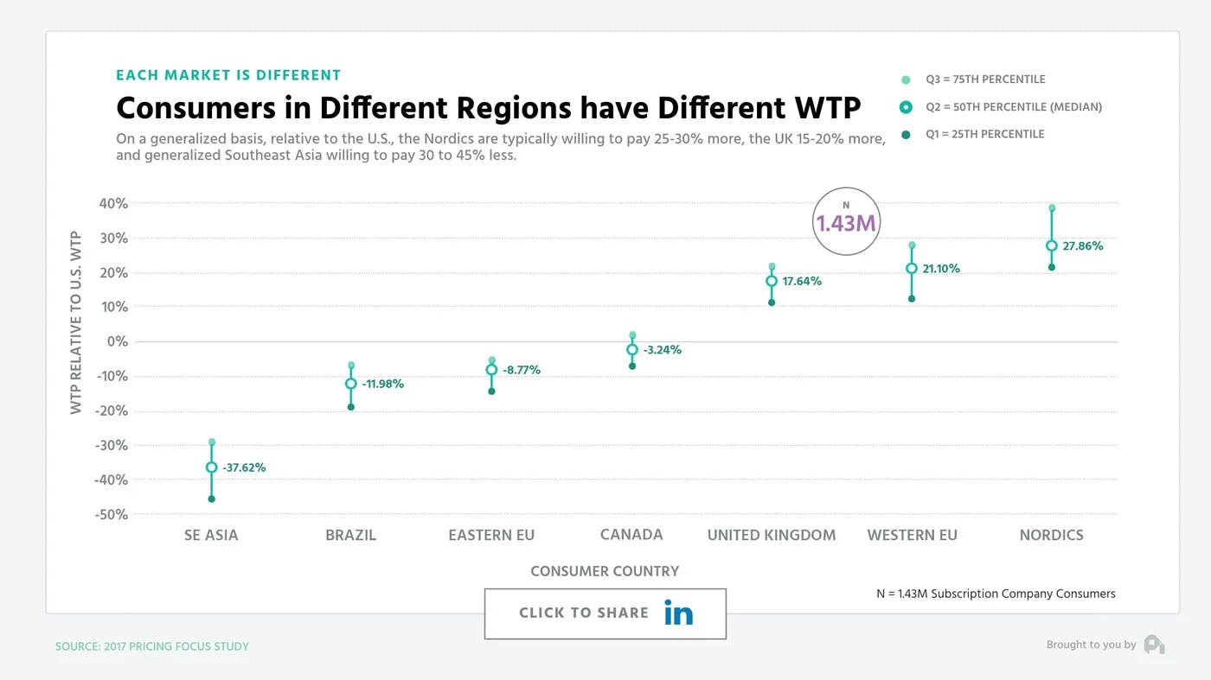This screenshot has height=680, width=1211.
Task: Click the Eastern EU median circle
Action: [491, 370]
